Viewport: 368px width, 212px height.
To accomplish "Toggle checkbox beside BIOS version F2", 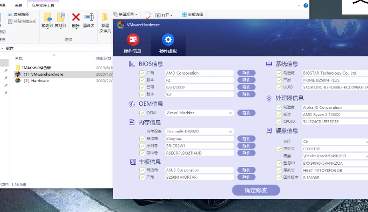I will click(x=142, y=80).
